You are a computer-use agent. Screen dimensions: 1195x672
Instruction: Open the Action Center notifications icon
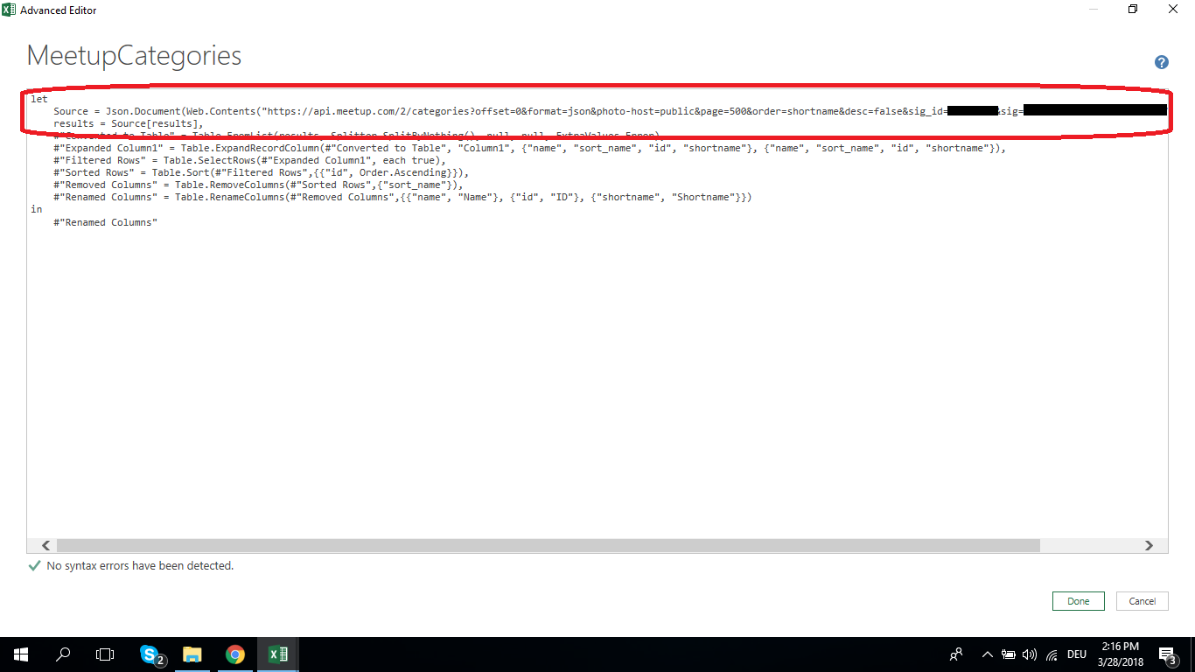pos(1167,654)
